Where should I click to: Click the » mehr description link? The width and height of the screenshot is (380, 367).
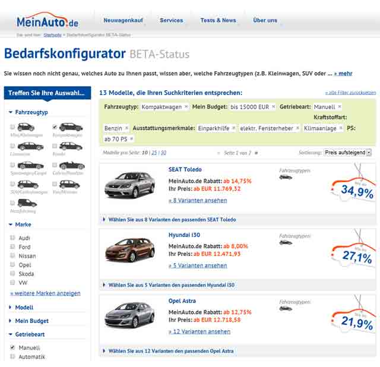point(343,74)
